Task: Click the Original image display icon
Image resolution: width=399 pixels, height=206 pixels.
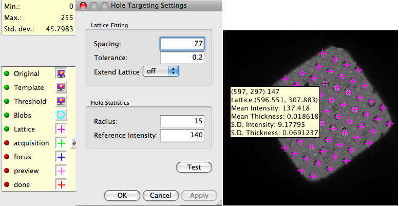Action: [x=61, y=74]
